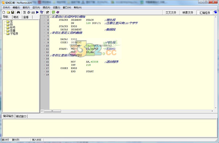This screenshot has height=143, width=219.
Task: Click the 第19行 status bar entry
Action: tap(5, 140)
